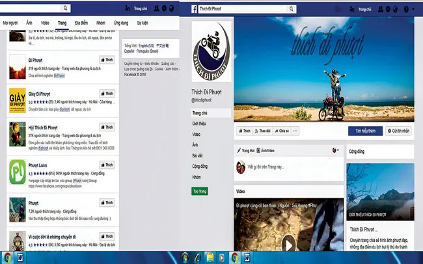The image size is (423, 264).
Task: Open friend requests icon in left window's top bar
Action: (x=156, y=8)
